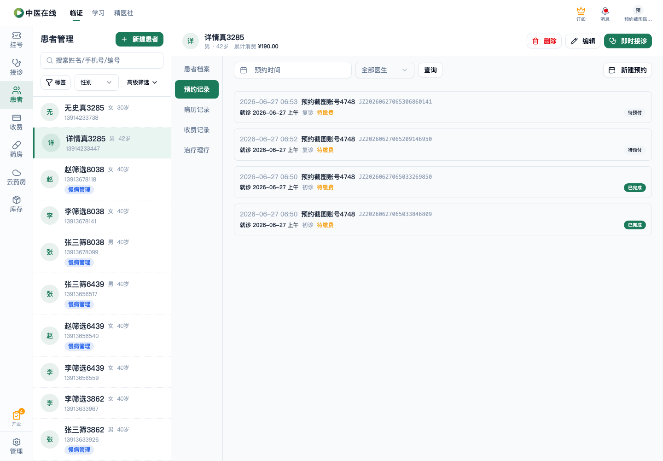The height and width of the screenshot is (461, 663).
Task: Expand 高级筛选 options
Action: 142,82
